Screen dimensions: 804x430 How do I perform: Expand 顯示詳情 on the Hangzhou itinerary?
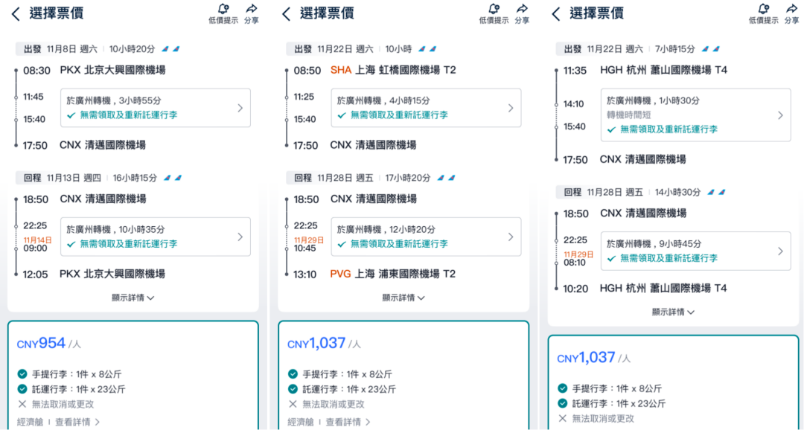pyautogui.click(x=673, y=312)
